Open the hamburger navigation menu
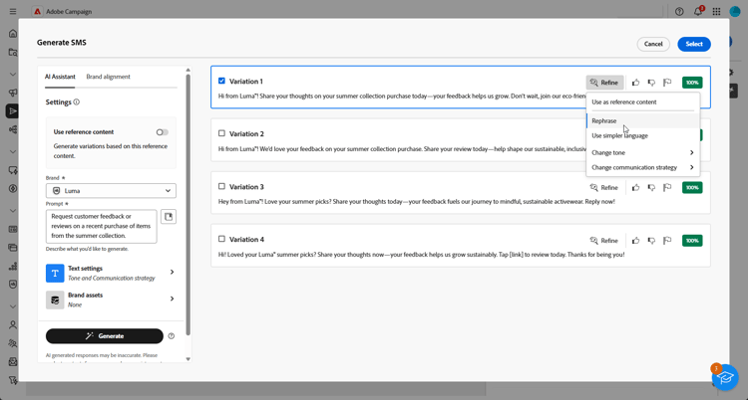The image size is (748, 400). (13, 11)
